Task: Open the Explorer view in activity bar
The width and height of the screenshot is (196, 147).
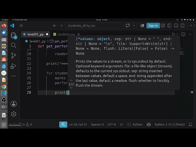Action: point(13,35)
